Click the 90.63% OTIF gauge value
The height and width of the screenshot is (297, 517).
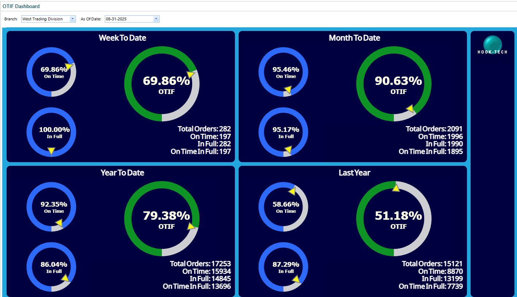click(398, 81)
